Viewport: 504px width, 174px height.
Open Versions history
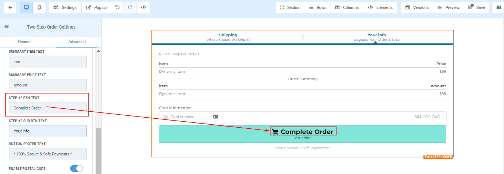click(x=417, y=7)
